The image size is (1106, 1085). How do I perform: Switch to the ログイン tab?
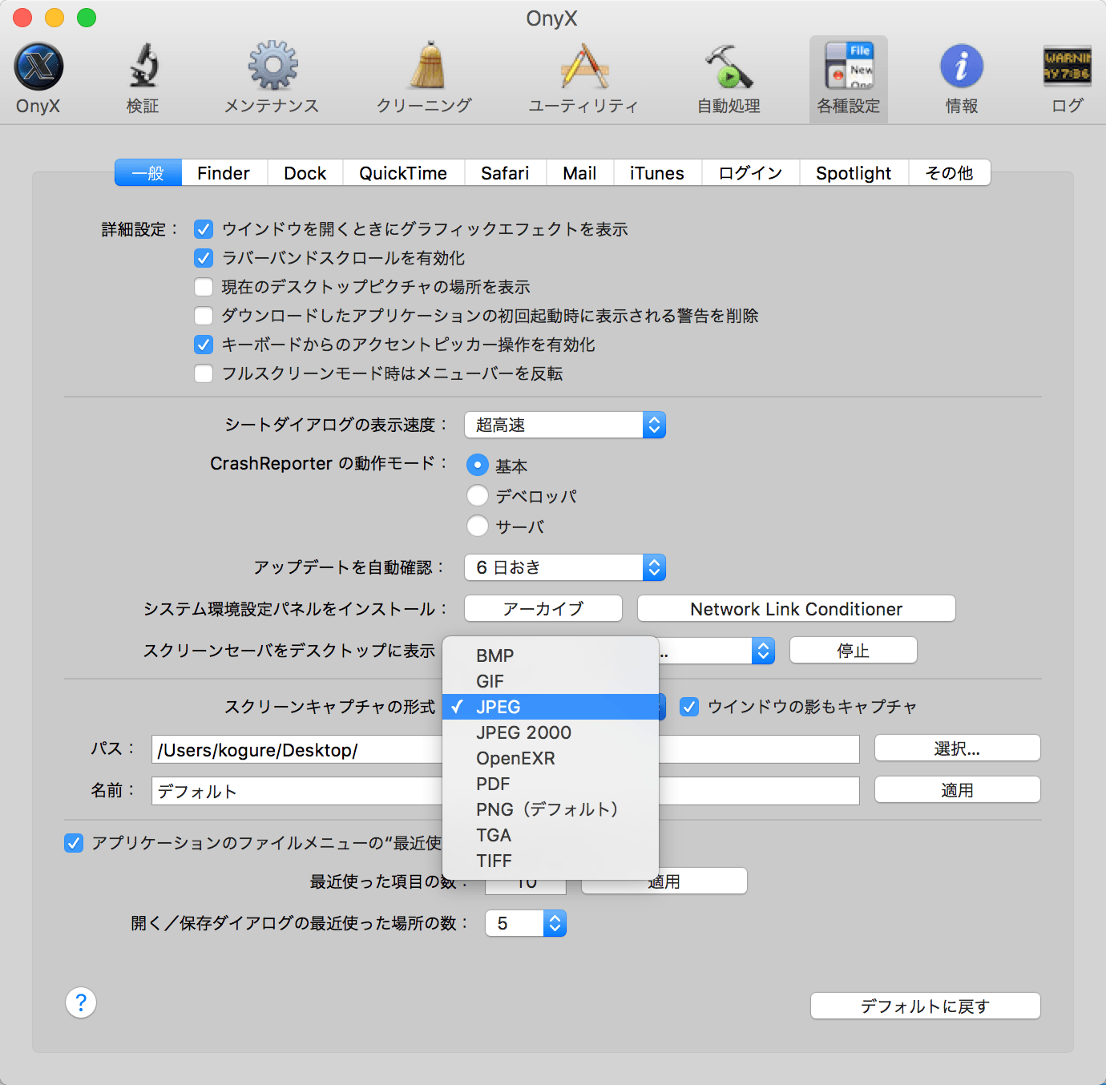(750, 173)
